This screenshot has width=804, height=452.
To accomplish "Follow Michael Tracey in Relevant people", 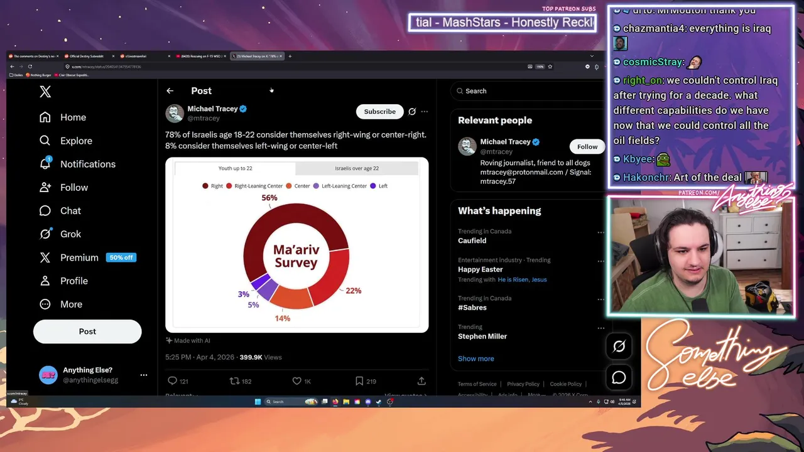I will point(587,147).
